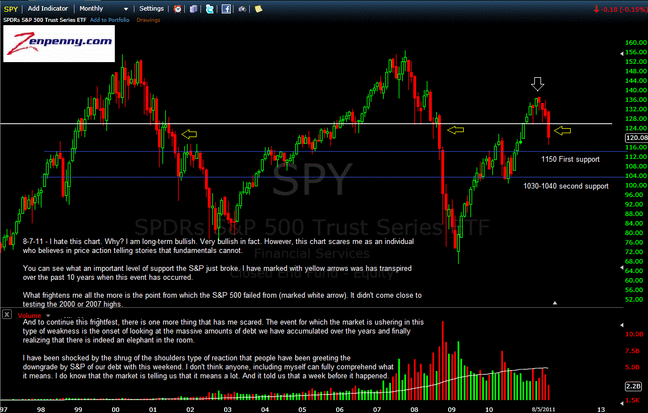
Task: Click the arrow beside the 1.5K volume label
Action: tap(622, 403)
